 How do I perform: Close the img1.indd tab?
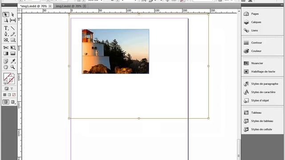pos(50,6)
